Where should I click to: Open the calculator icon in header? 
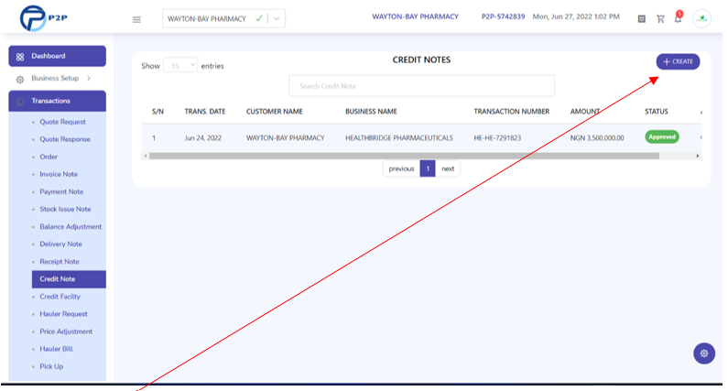point(642,18)
